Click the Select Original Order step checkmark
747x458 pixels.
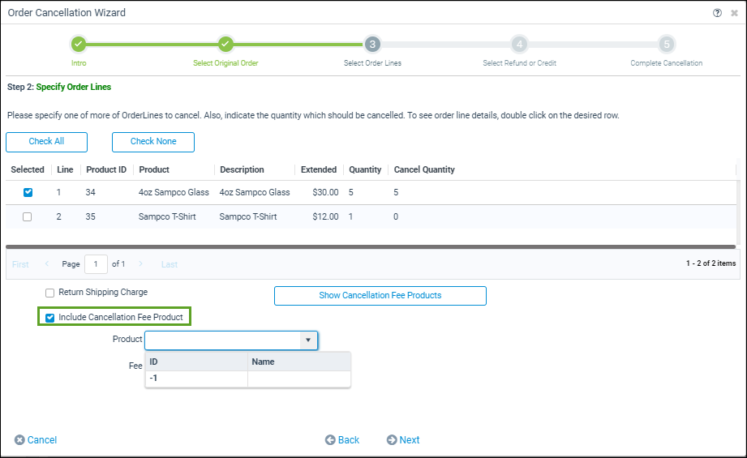pyautogui.click(x=225, y=45)
